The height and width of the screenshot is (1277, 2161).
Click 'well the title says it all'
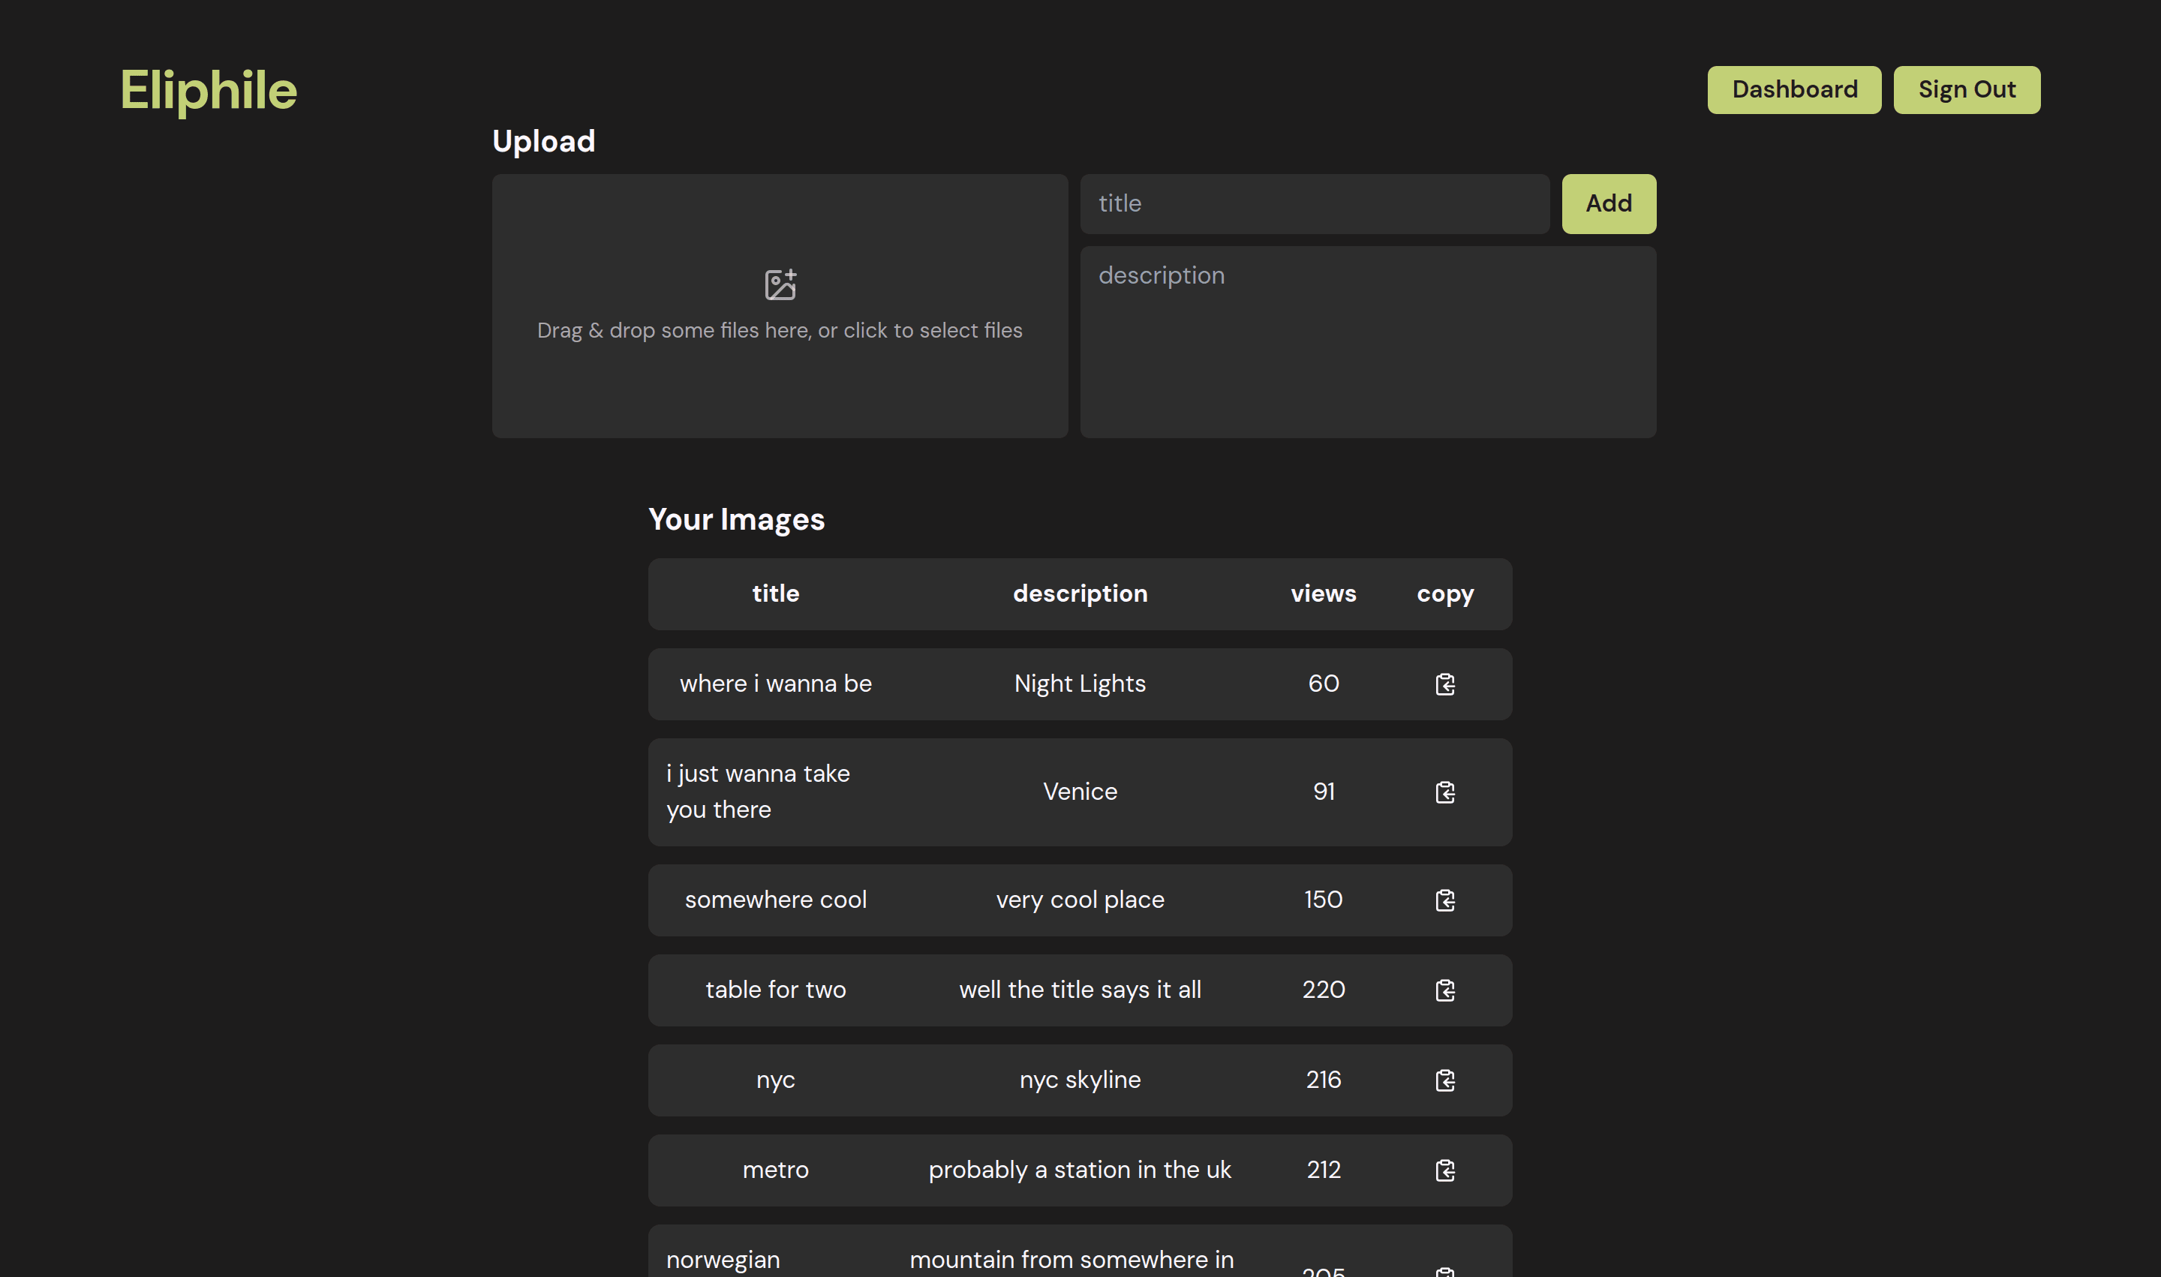pos(1080,990)
